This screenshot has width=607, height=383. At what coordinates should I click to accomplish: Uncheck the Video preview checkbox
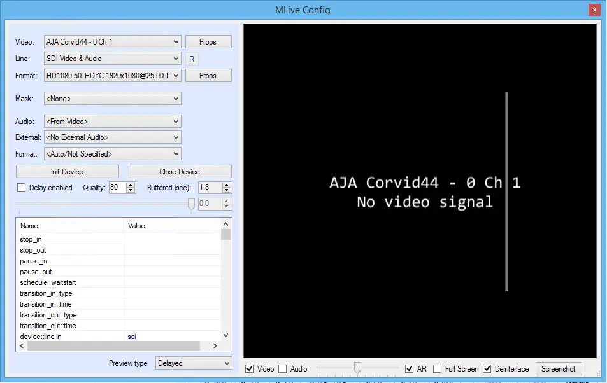pyautogui.click(x=250, y=369)
